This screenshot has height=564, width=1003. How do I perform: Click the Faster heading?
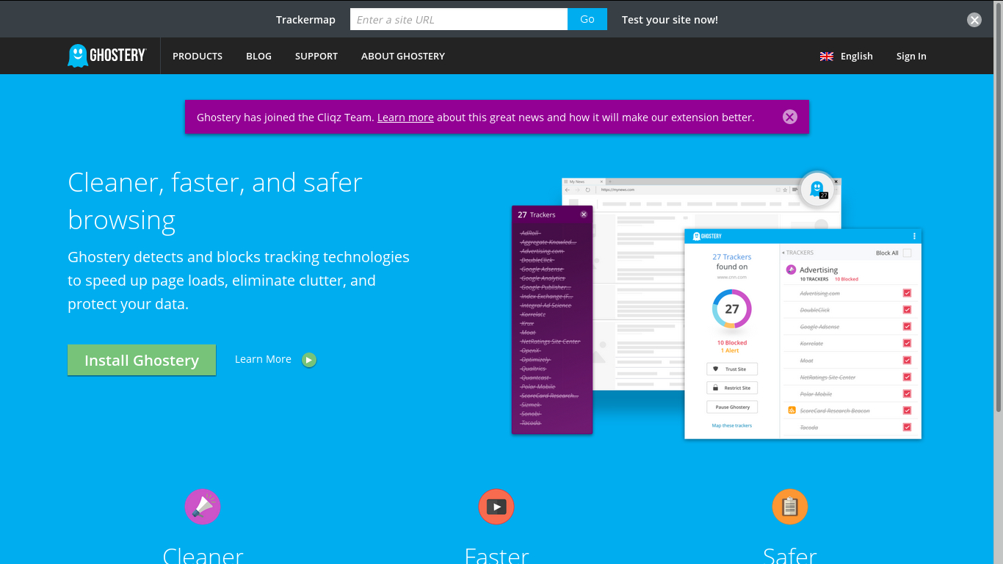[496, 556]
